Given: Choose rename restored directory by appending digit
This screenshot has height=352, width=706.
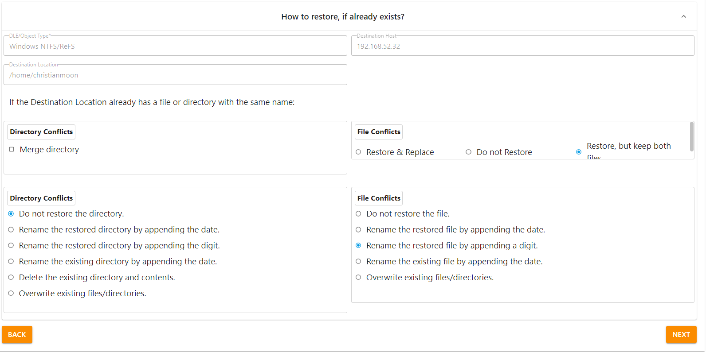Looking at the screenshot, I should [11, 246].
